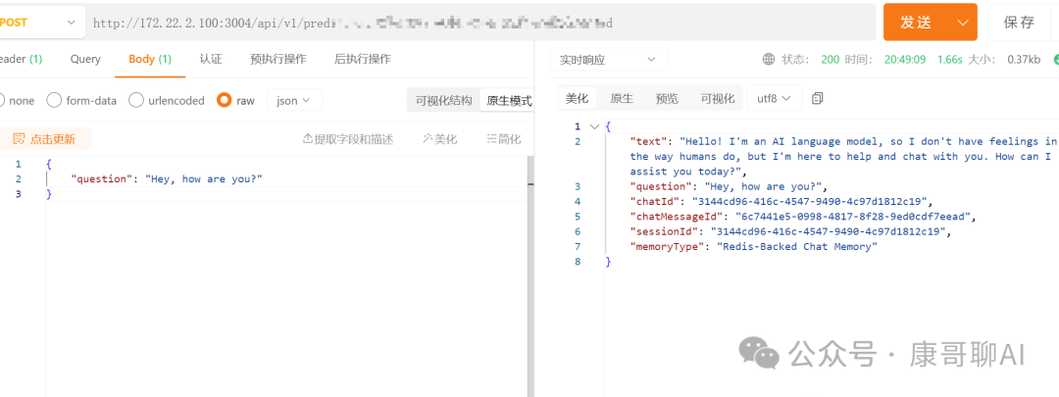Click the 20:49:09 timestamp value
This screenshot has width=1059, height=397.
[x=905, y=60]
